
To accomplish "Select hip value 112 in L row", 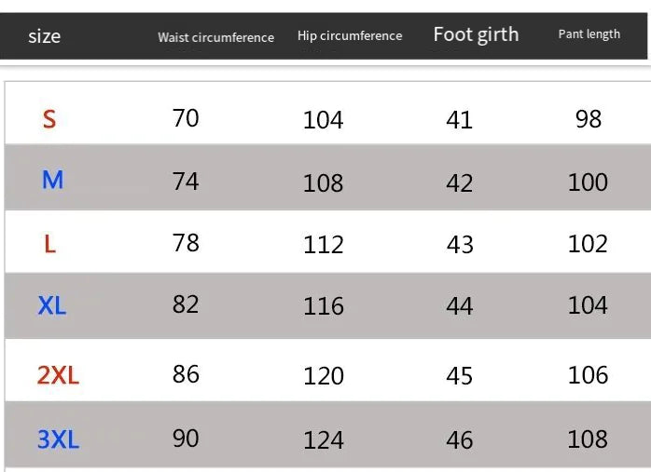I will coord(323,244).
